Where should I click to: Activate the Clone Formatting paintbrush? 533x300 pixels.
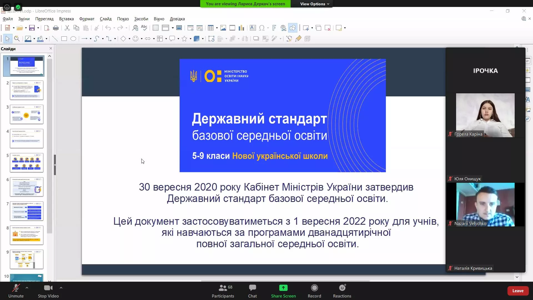(96, 28)
